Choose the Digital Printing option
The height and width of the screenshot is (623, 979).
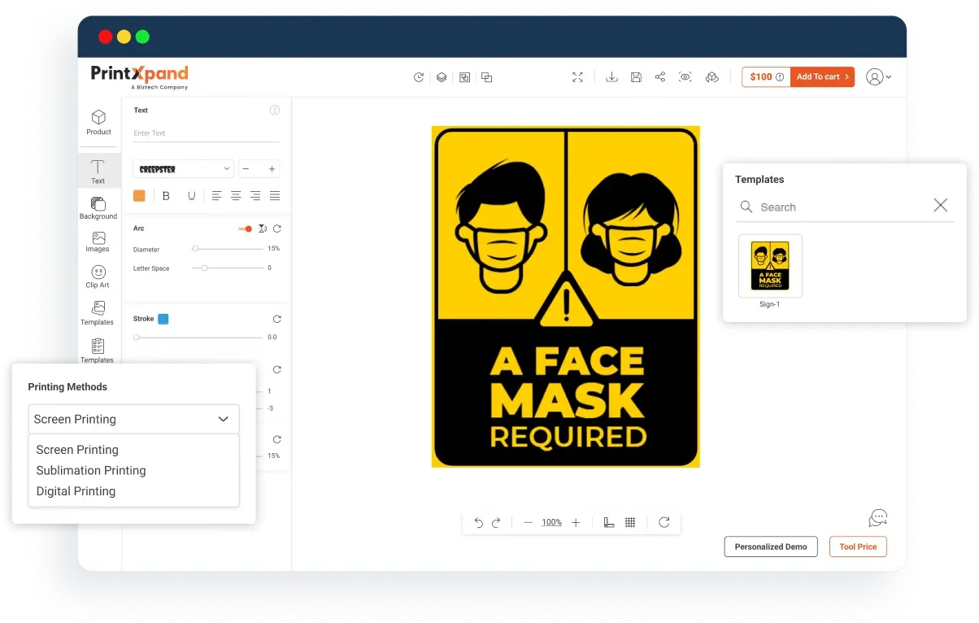[x=76, y=491]
